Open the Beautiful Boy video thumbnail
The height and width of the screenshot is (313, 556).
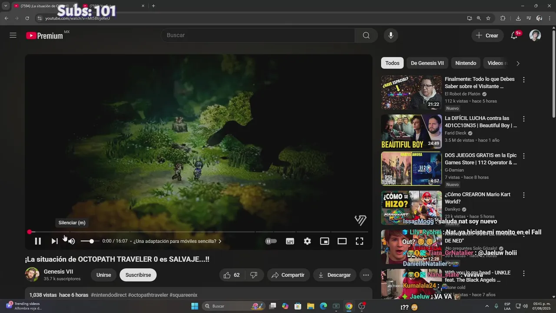pos(411,131)
